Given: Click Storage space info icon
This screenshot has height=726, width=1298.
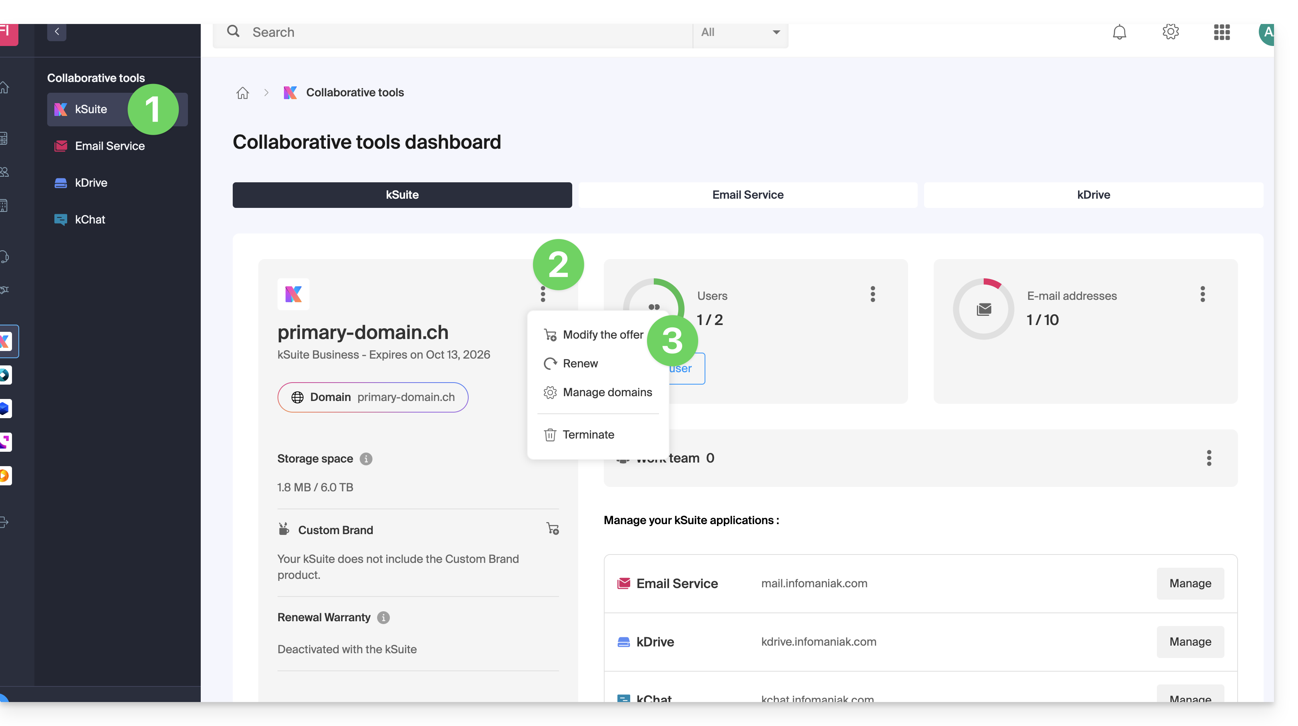Looking at the screenshot, I should (x=366, y=459).
